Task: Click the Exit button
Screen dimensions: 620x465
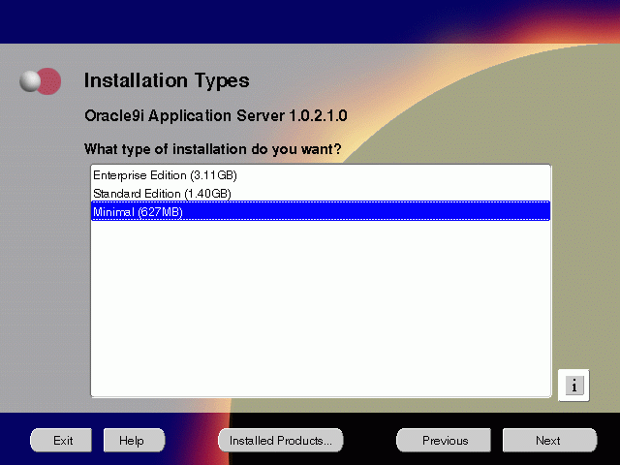Action: (61, 440)
